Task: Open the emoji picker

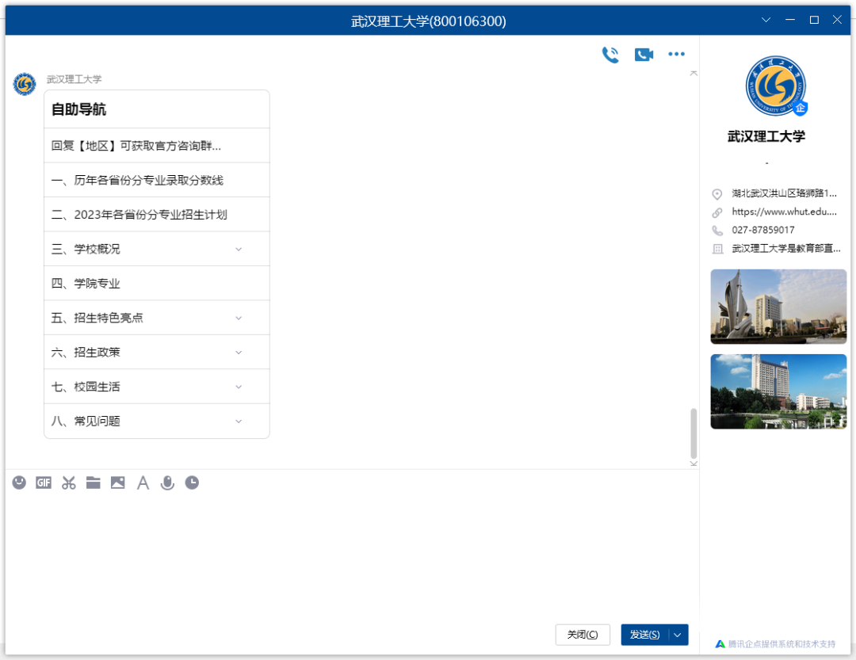Action: click(x=19, y=483)
